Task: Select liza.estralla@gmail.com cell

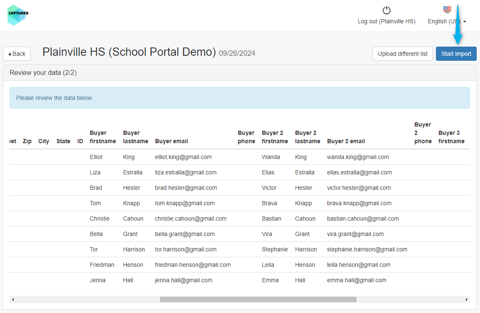Action: tap(186, 172)
